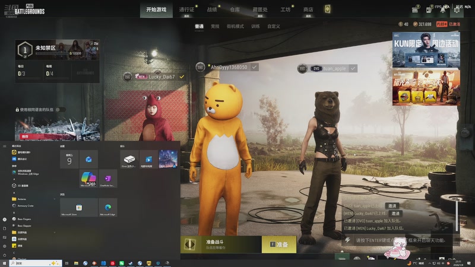This screenshot has height=267, width=475.
Task: Open the 通行证 tab
Action: 186,9
